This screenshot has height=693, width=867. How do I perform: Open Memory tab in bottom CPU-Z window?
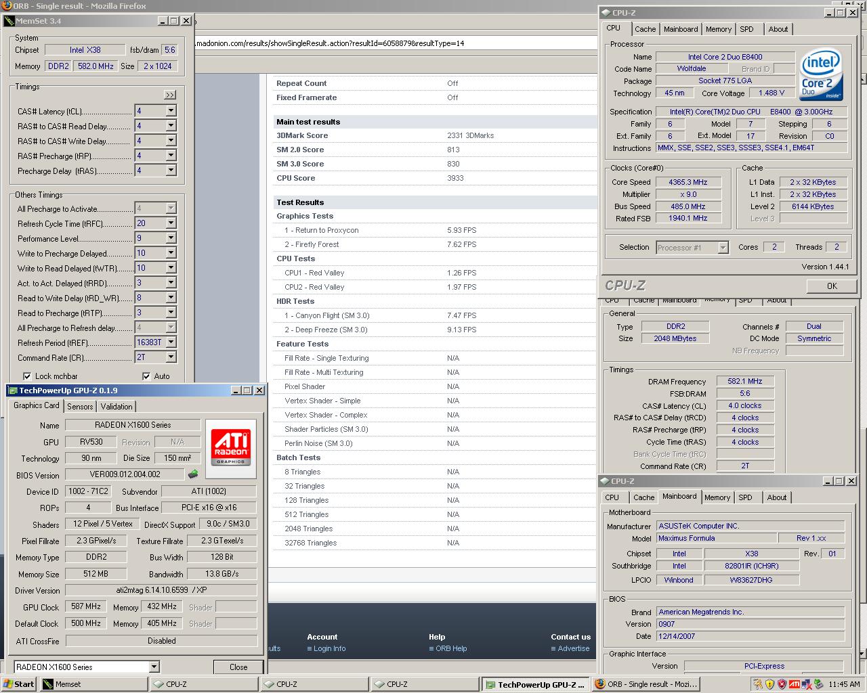click(717, 497)
